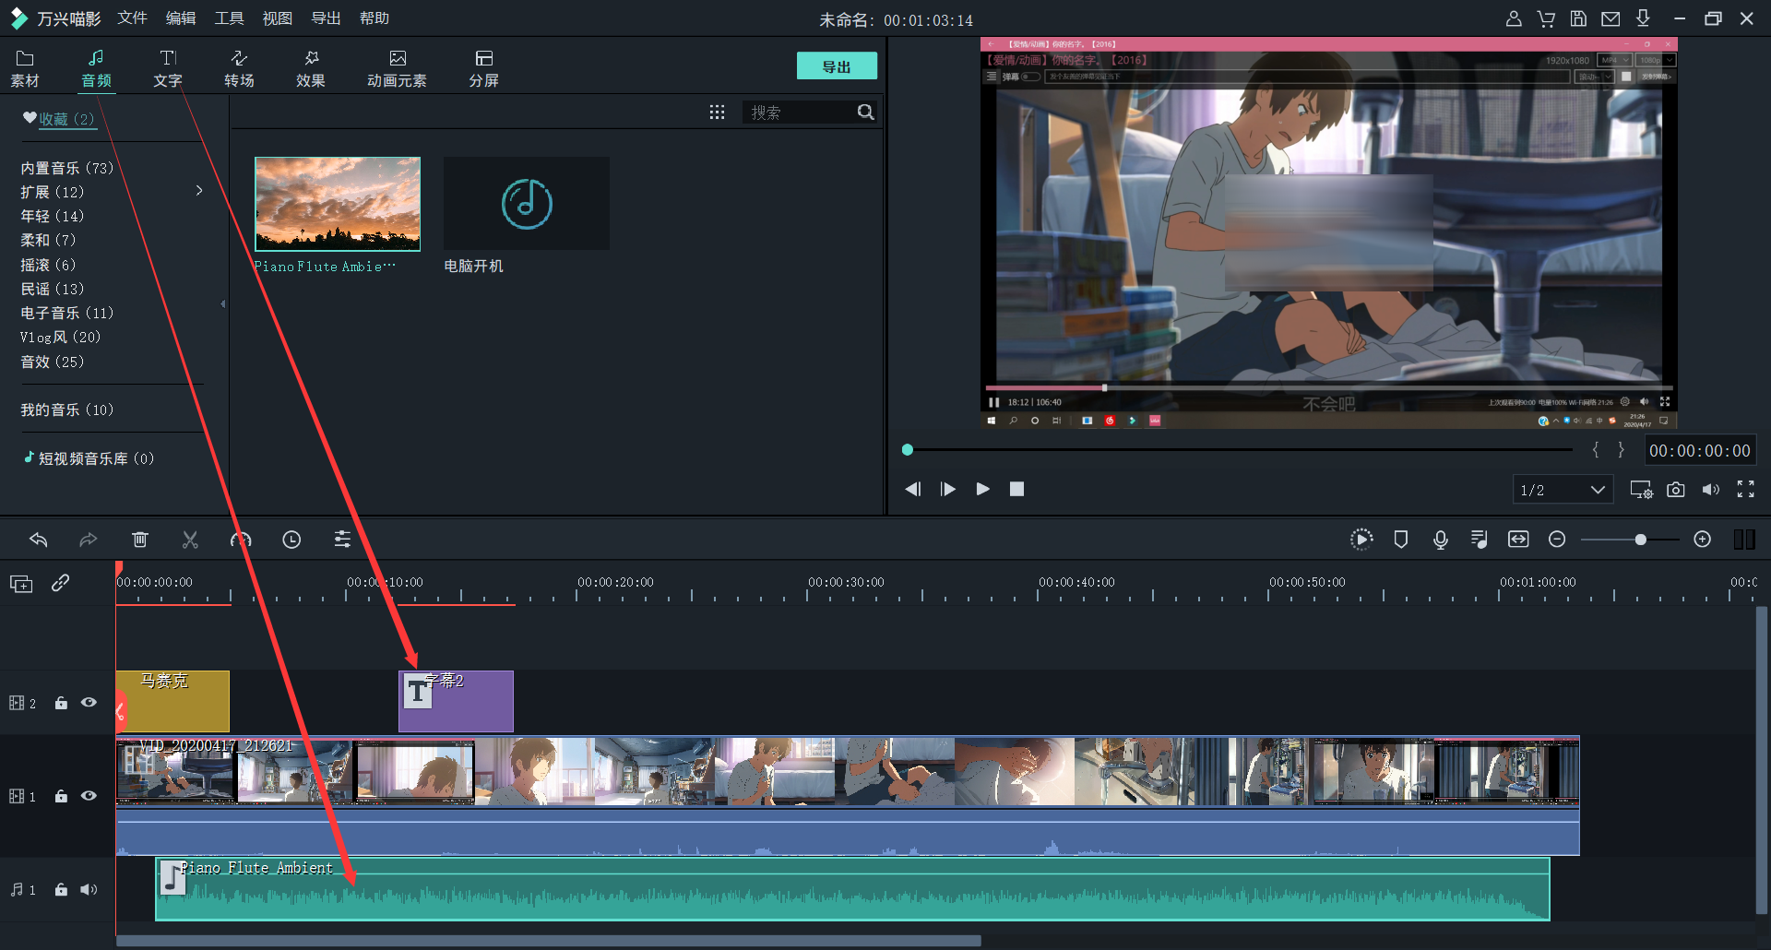Open the voiceover microphone recording tool
The width and height of the screenshot is (1771, 950).
tap(1440, 540)
